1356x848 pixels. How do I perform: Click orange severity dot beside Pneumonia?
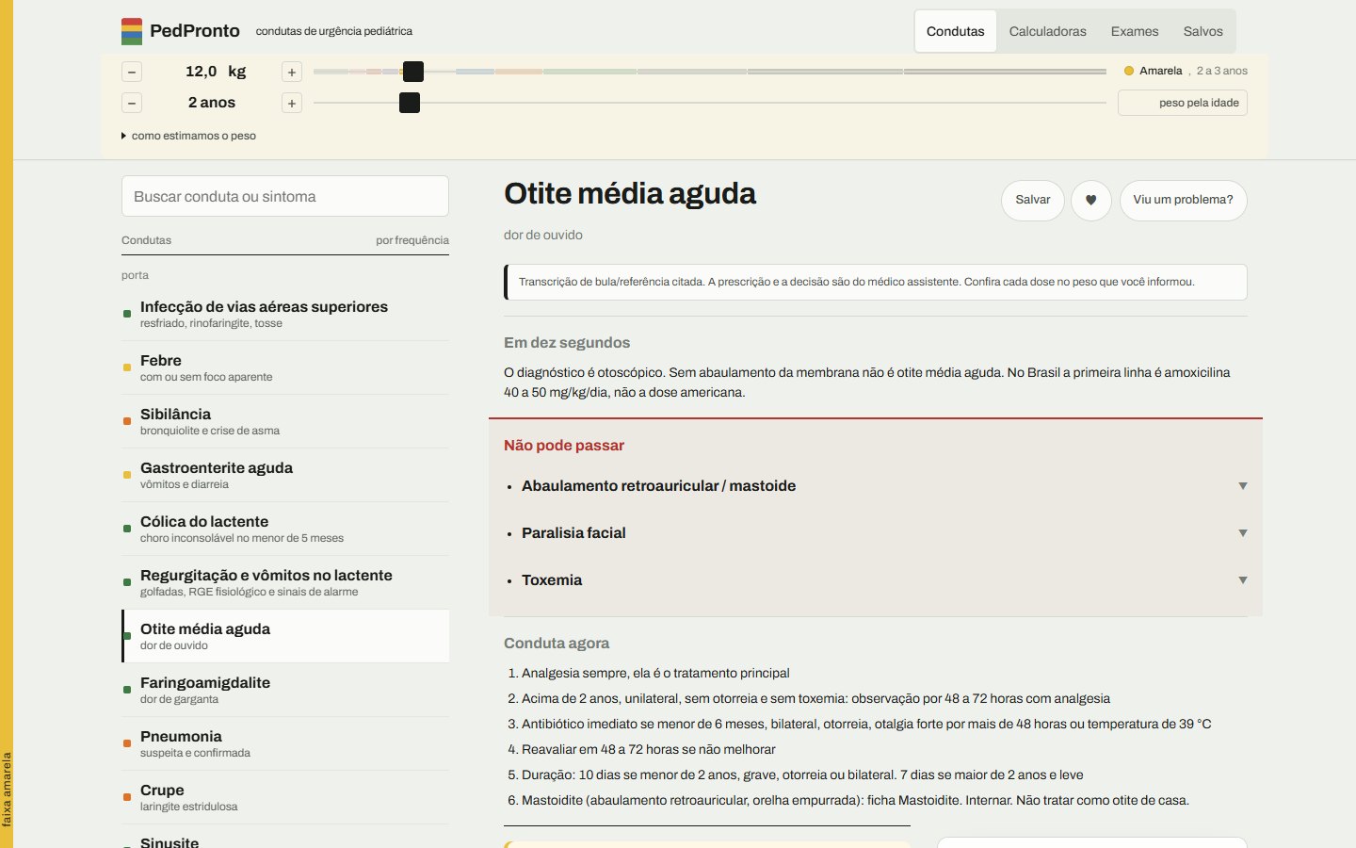(127, 743)
